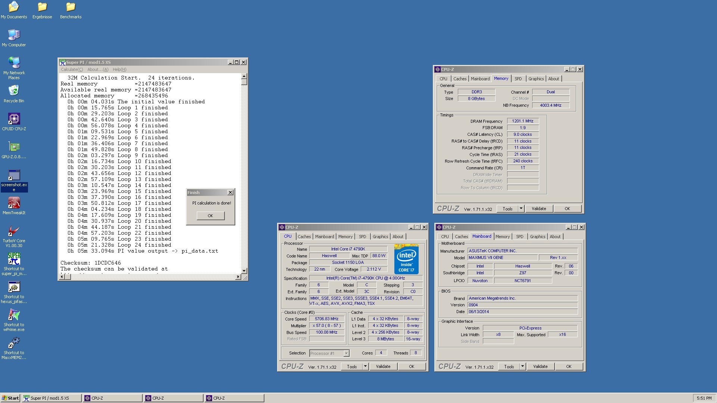
Task: Switch to Graphics tab in Mainboard CPU-Z window
Action: click(x=537, y=237)
